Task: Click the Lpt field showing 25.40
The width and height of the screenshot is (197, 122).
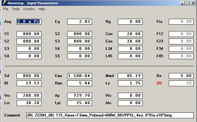Action: (x=79, y=103)
